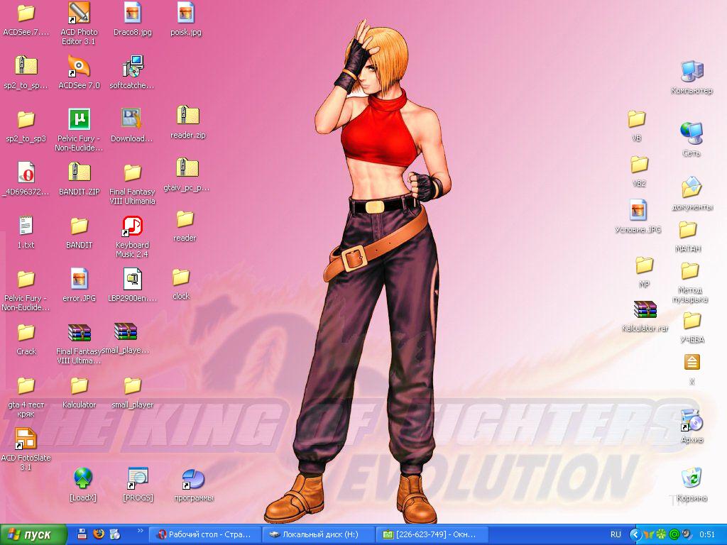Select the VB folder
Viewport: 727px width, 545px height.
(637, 119)
